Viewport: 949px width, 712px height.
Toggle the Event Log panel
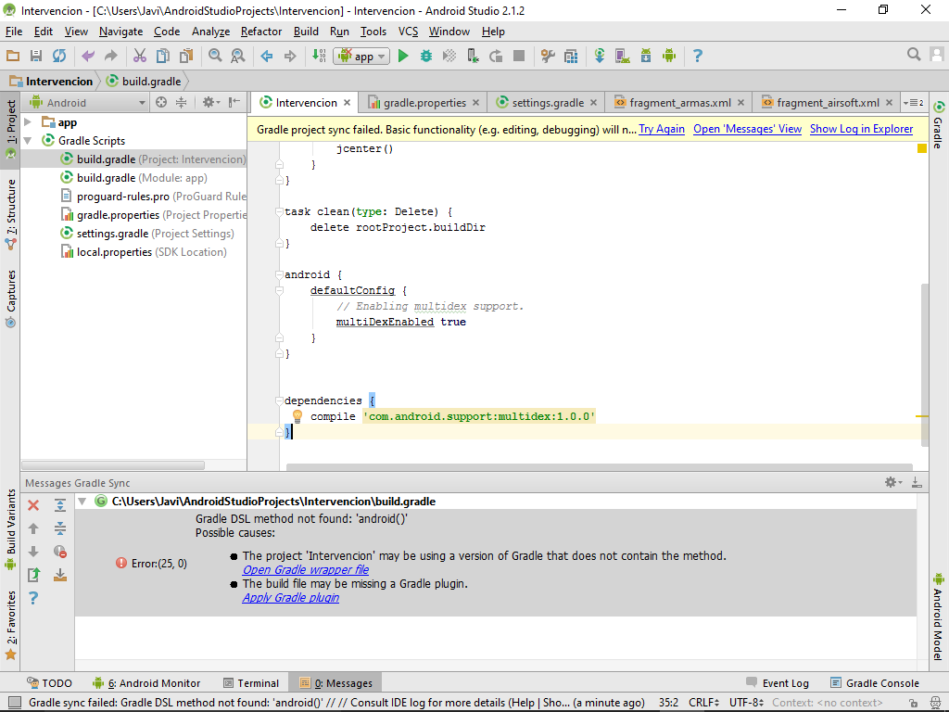coord(778,683)
